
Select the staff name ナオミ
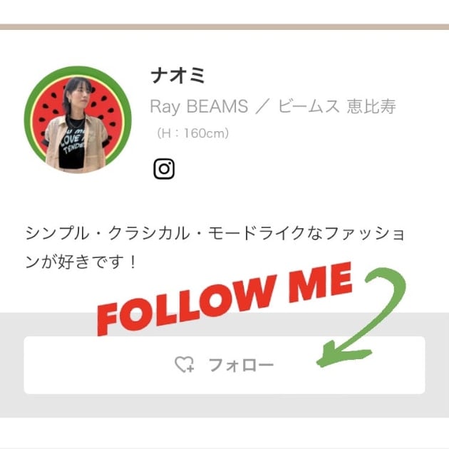(x=177, y=75)
